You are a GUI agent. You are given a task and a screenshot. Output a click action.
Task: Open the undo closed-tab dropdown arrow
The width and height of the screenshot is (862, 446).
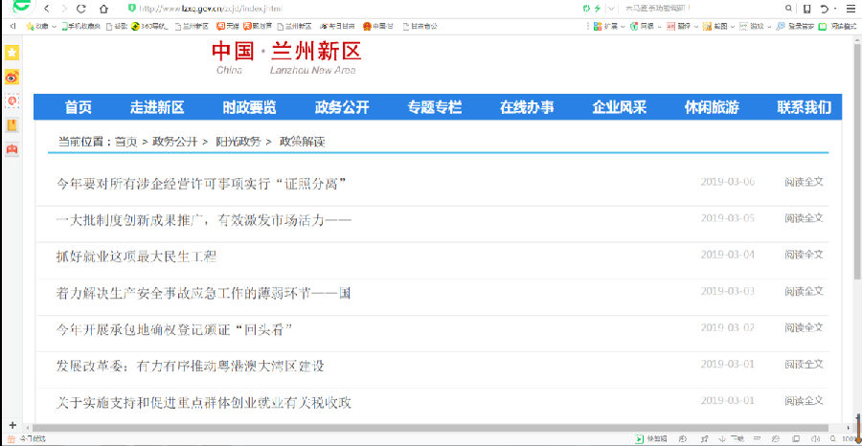pos(836,9)
